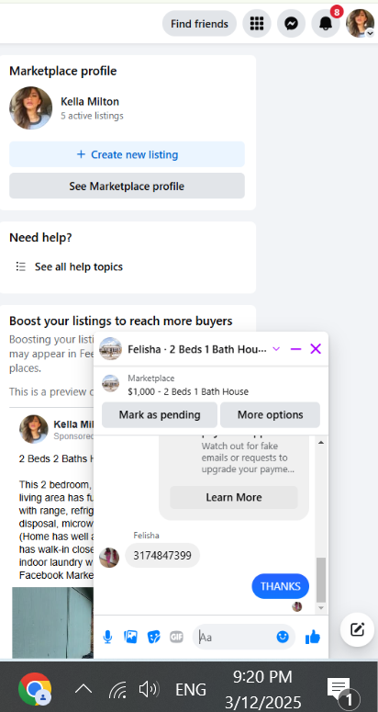Click the Find friends button
This screenshot has width=378, height=712.
pos(199,24)
